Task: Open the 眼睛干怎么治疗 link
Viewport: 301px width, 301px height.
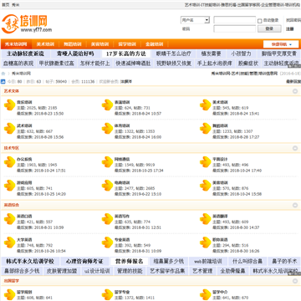Action: pyautogui.click(x=174, y=54)
